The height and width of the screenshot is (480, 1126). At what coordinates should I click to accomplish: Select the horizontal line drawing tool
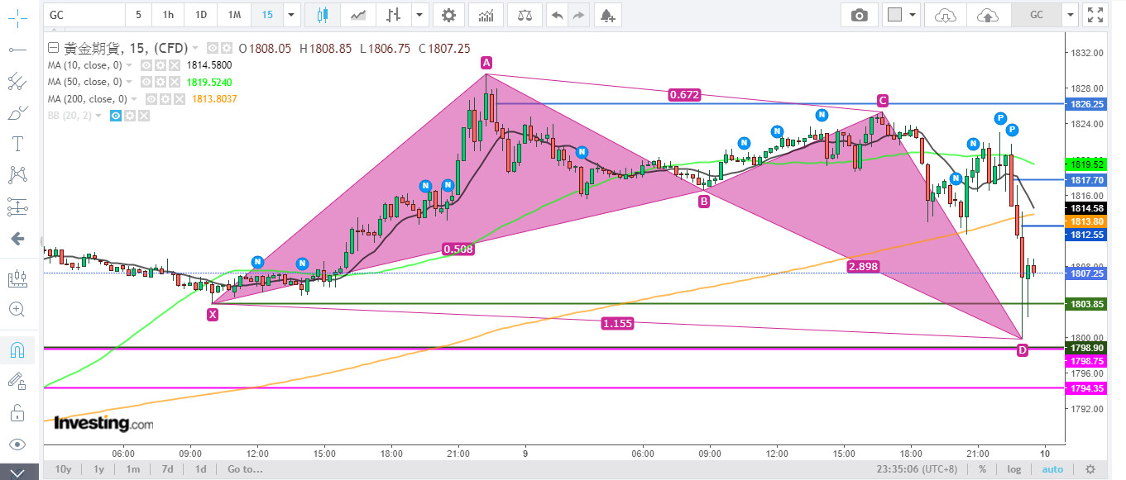click(17, 50)
